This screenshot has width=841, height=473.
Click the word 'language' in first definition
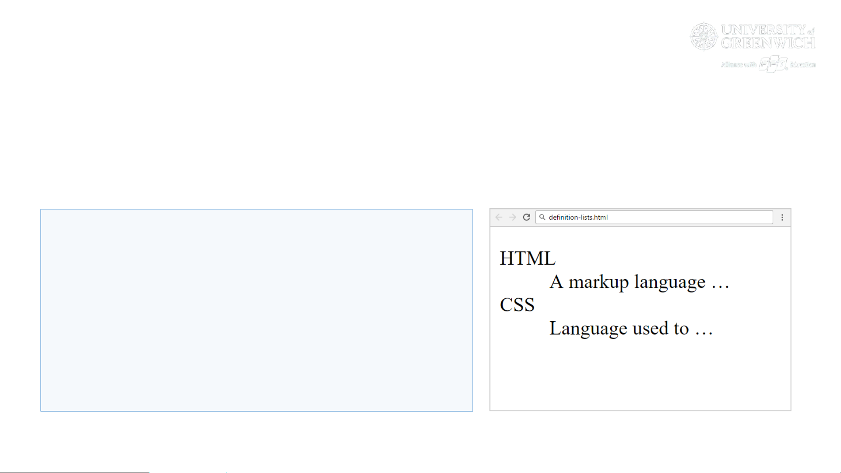click(x=670, y=282)
